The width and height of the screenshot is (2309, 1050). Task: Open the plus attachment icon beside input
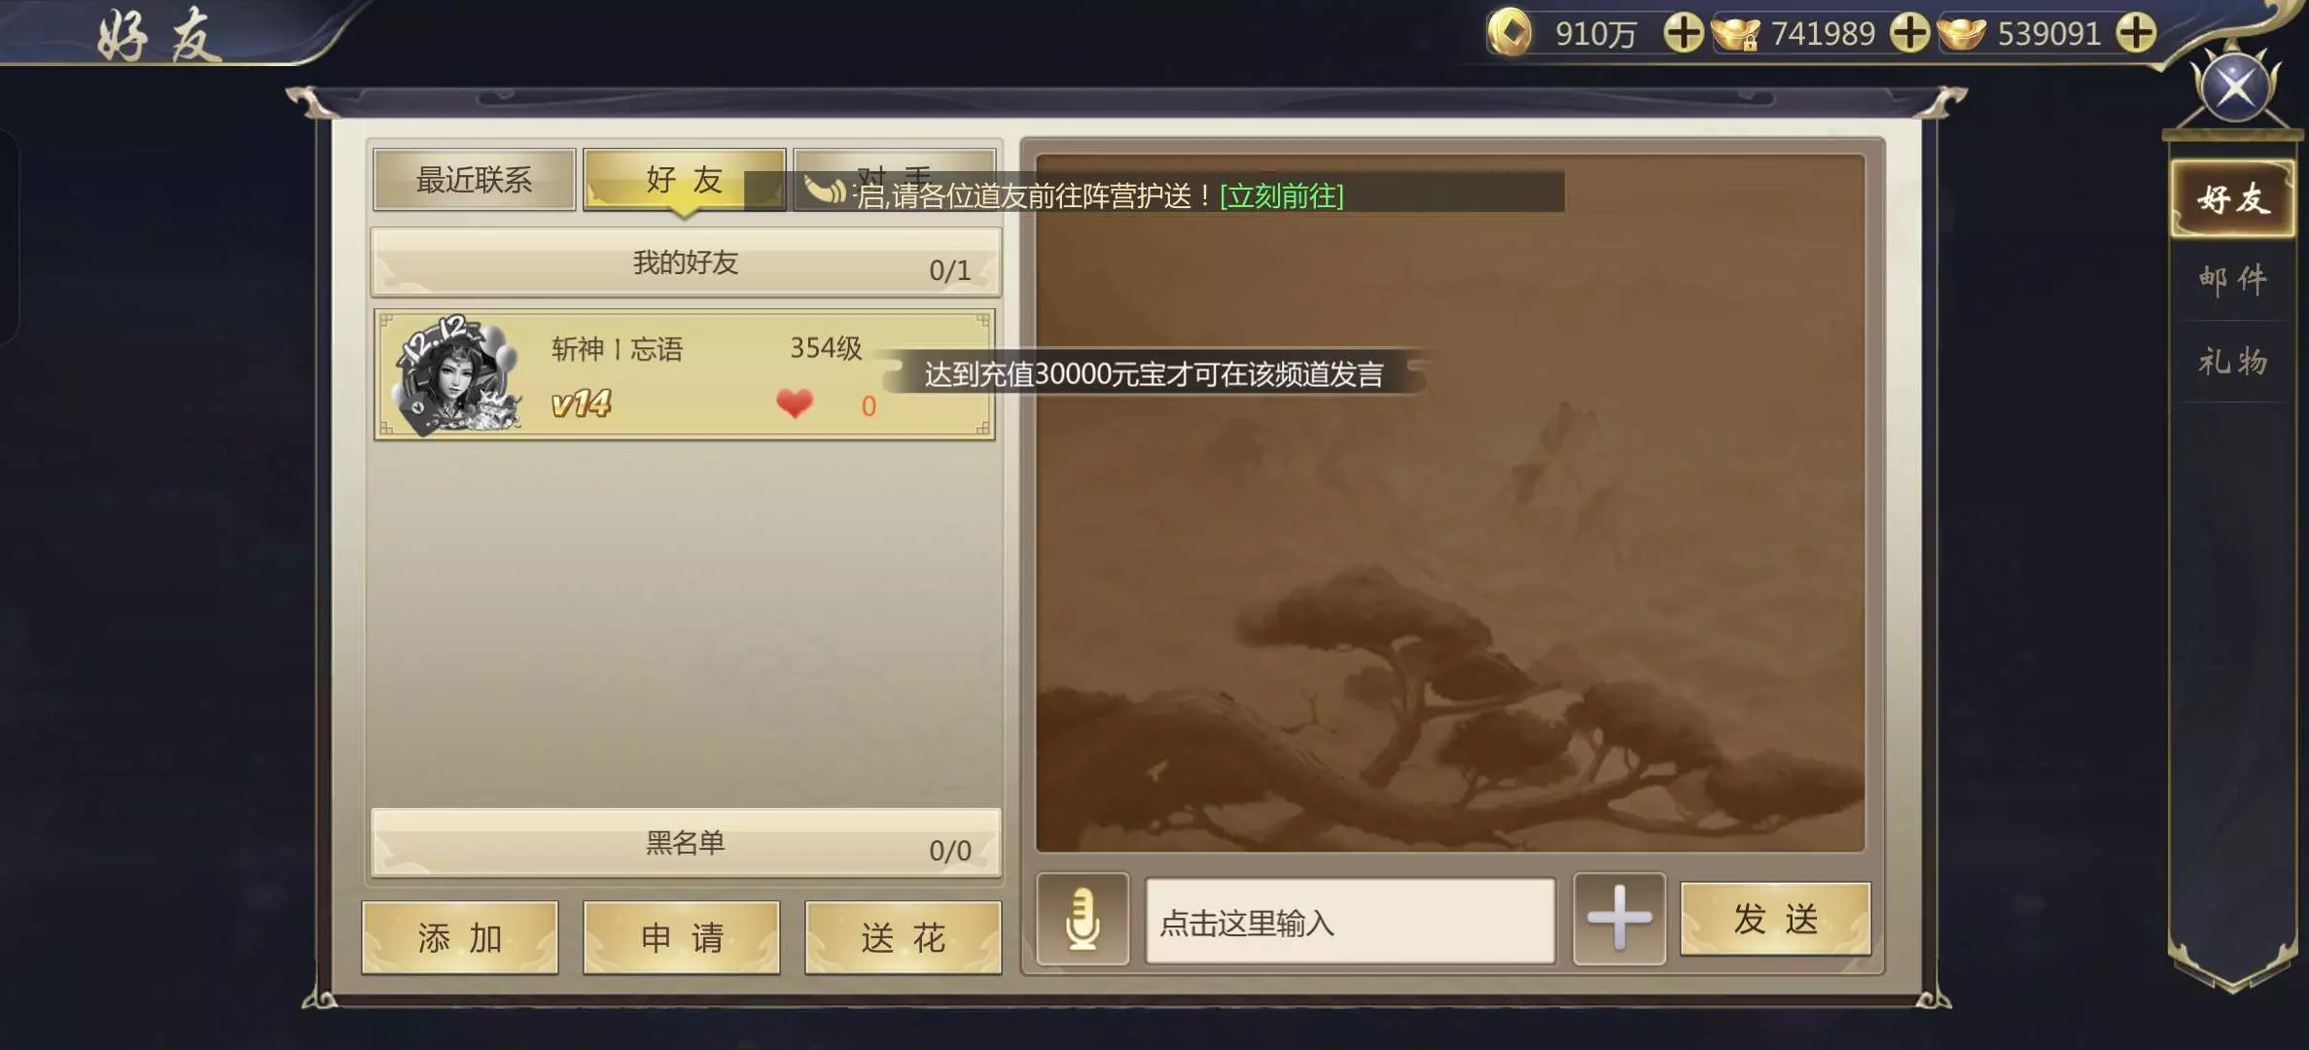coord(1619,918)
